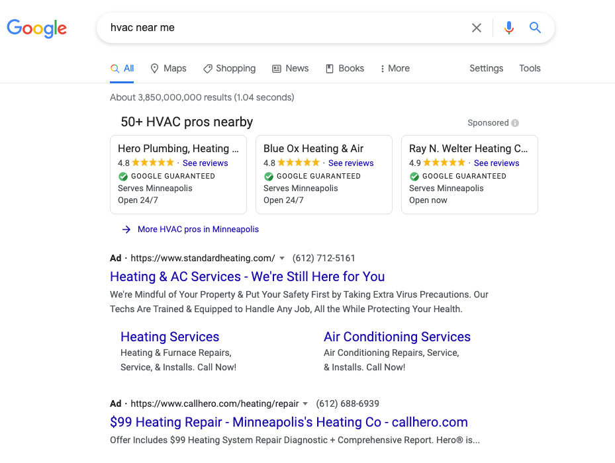Image resolution: width=615 pixels, height=463 pixels.
Task: Click the Google logo
Action: click(36, 28)
